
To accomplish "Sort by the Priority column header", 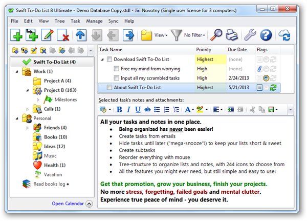I will (210, 50).
